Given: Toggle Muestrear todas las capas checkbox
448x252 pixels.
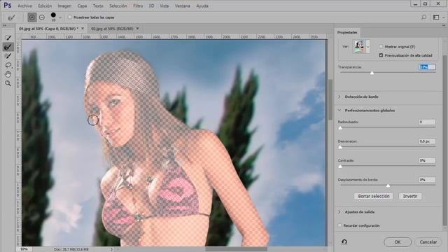Looking at the screenshot, I should point(70,17).
